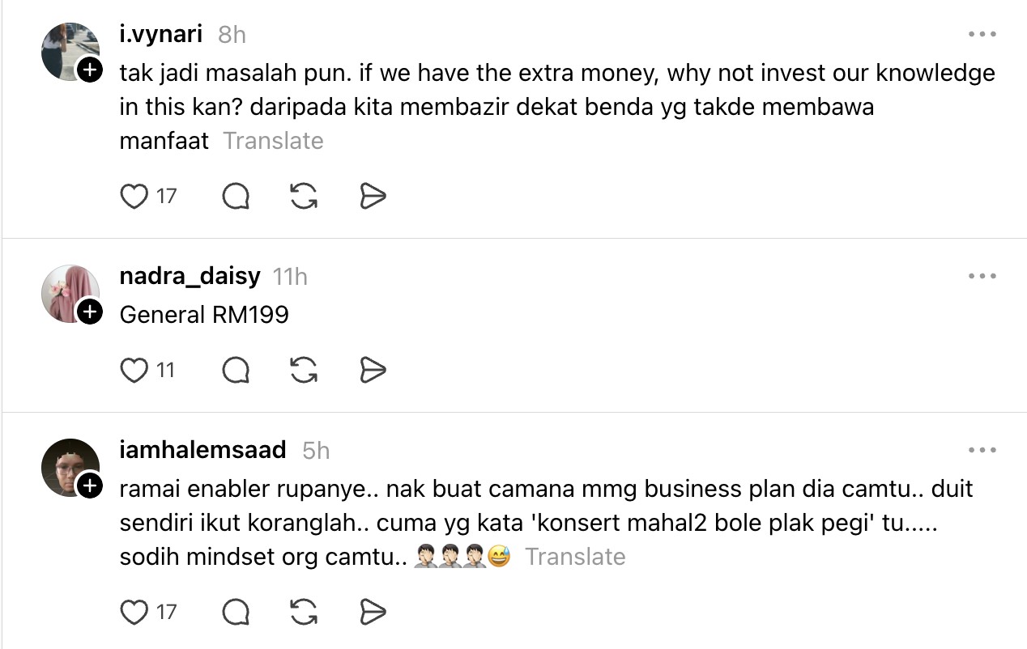Open more options for iamhalemsaad's comment
The image size is (1027, 649).
(x=982, y=451)
